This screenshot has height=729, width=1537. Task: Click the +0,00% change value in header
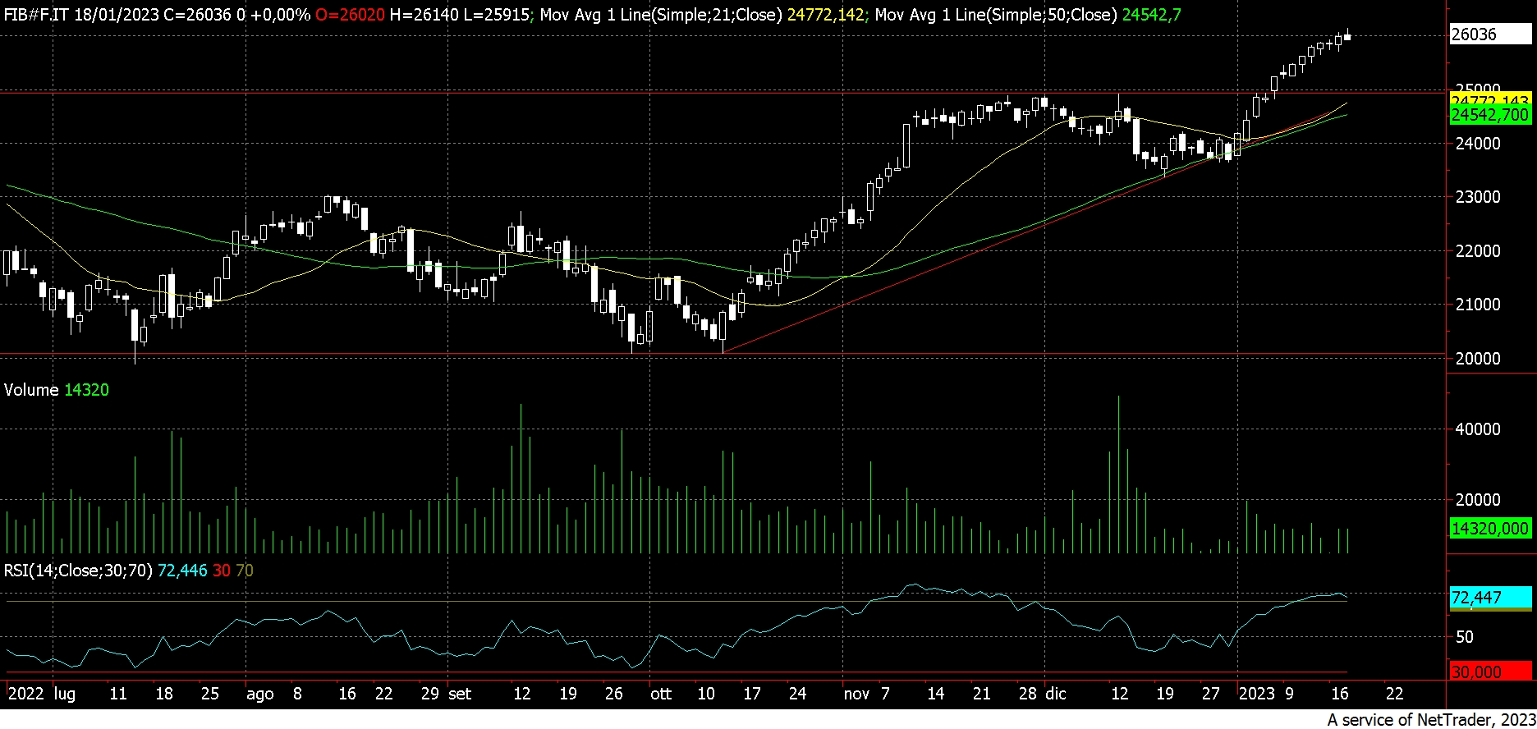pyautogui.click(x=279, y=15)
